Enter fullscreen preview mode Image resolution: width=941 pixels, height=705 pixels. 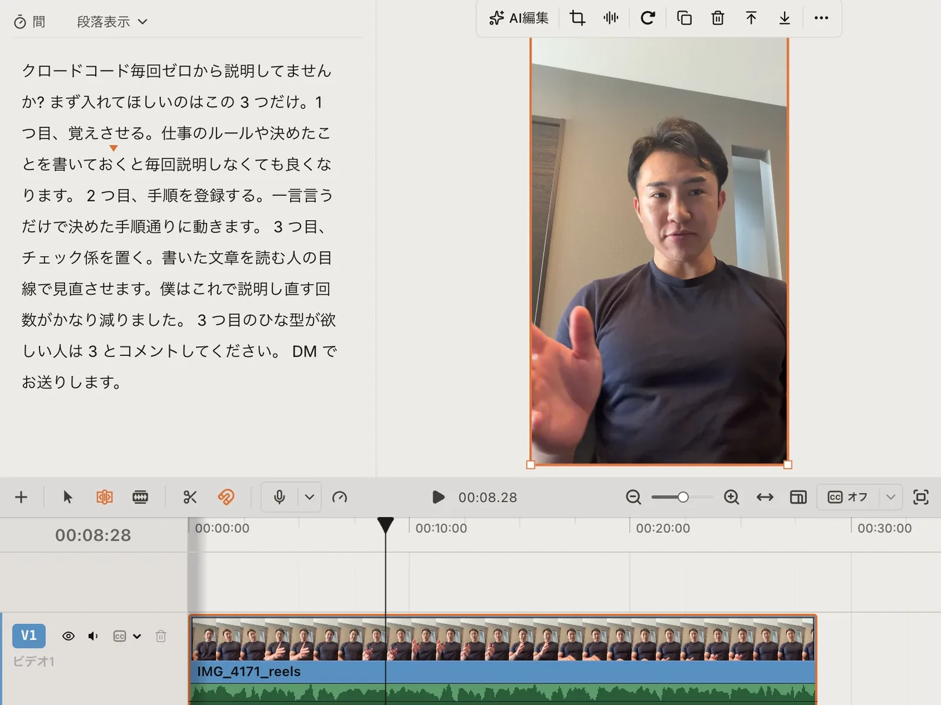point(921,497)
